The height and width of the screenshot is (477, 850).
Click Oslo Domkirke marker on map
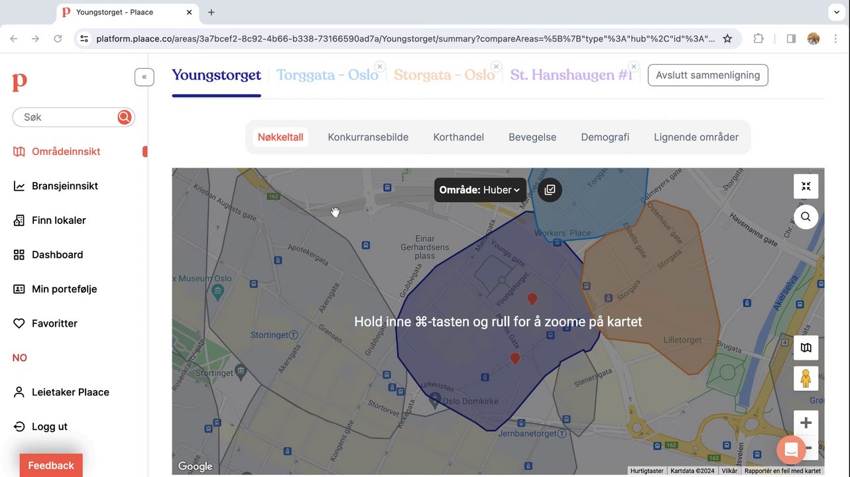click(435, 399)
